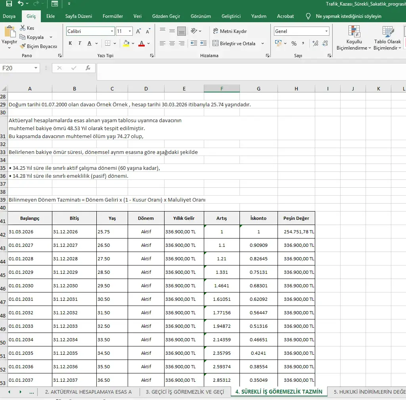Click the Undo arrow icon

(21, 3)
